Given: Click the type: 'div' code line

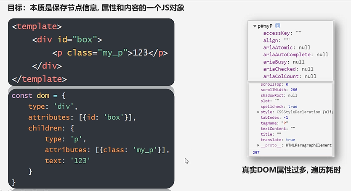Looking at the screenshot, I should tap(53, 107).
